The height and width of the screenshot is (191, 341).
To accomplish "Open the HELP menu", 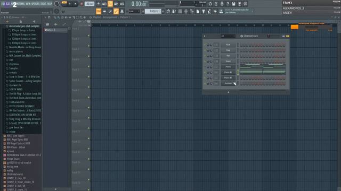I will click(x=50, y=4).
